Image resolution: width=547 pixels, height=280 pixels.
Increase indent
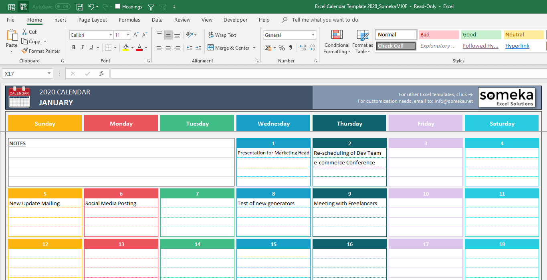pyautogui.click(x=198, y=48)
